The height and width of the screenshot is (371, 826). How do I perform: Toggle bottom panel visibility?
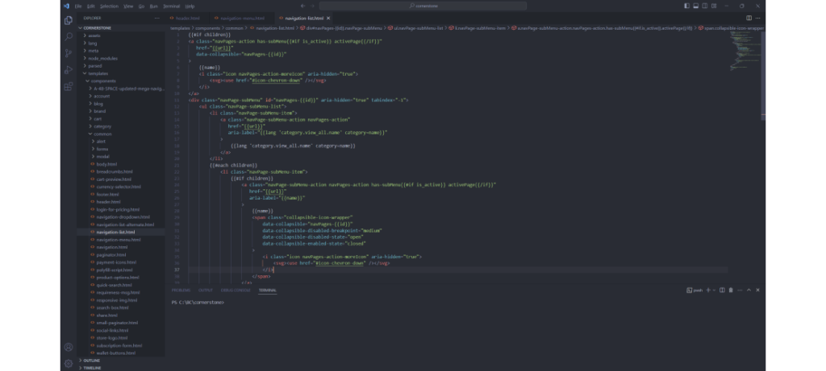(x=696, y=6)
